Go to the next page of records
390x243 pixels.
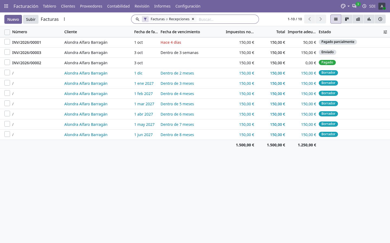320,19
